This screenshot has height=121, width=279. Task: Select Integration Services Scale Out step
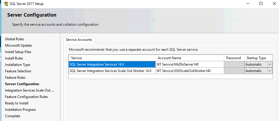click(29, 90)
